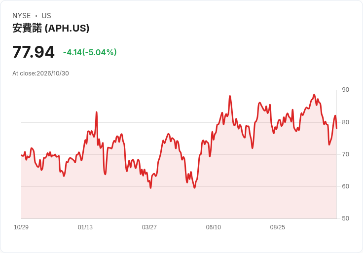363x253 pixels.
Task: Click the 06/10 date on the x-axis
Action: 214,227
